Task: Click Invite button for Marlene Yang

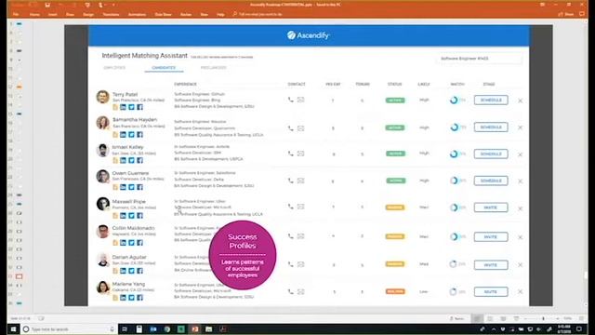Action: coord(491,291)
